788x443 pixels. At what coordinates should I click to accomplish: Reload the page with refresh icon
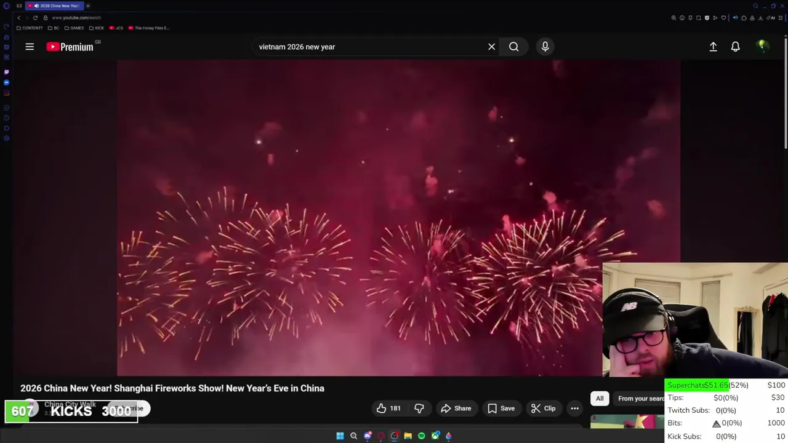[35, 18]
